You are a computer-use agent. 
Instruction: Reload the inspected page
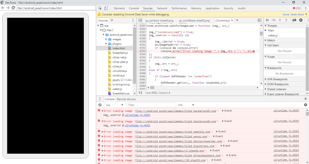point(13,8)
